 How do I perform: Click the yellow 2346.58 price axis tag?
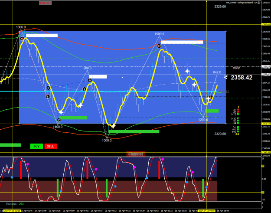(x=266, y=152)
